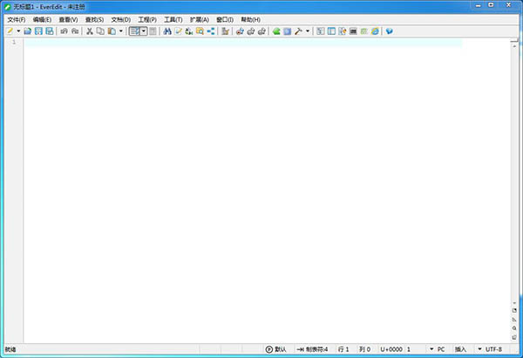The image size is (523, 358).
Task: Toggle the side panel layout icon
Action: 331,31
